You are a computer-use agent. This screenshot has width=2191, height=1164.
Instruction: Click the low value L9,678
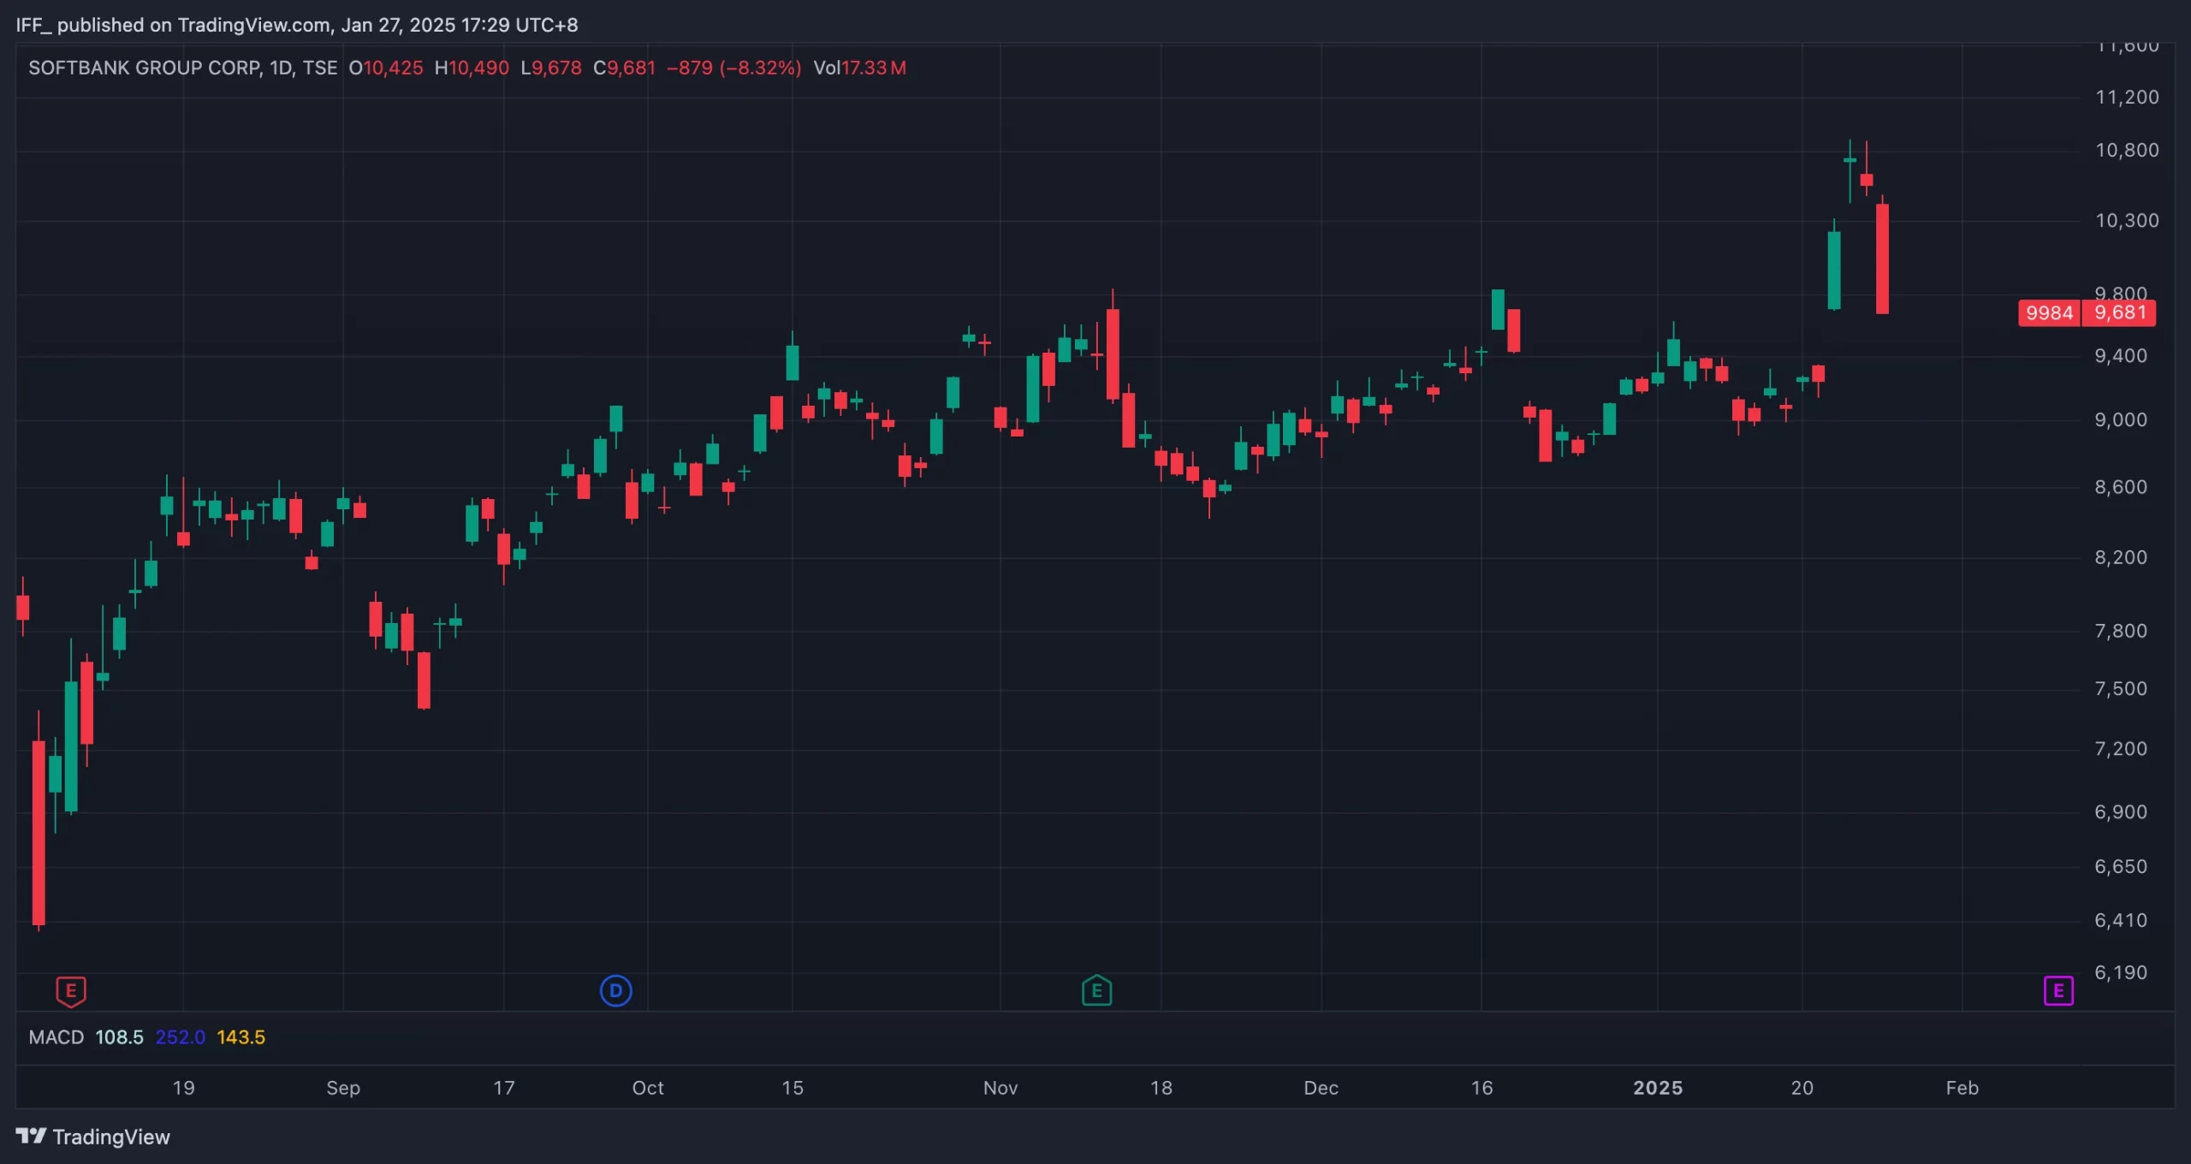tap(551, 68)
